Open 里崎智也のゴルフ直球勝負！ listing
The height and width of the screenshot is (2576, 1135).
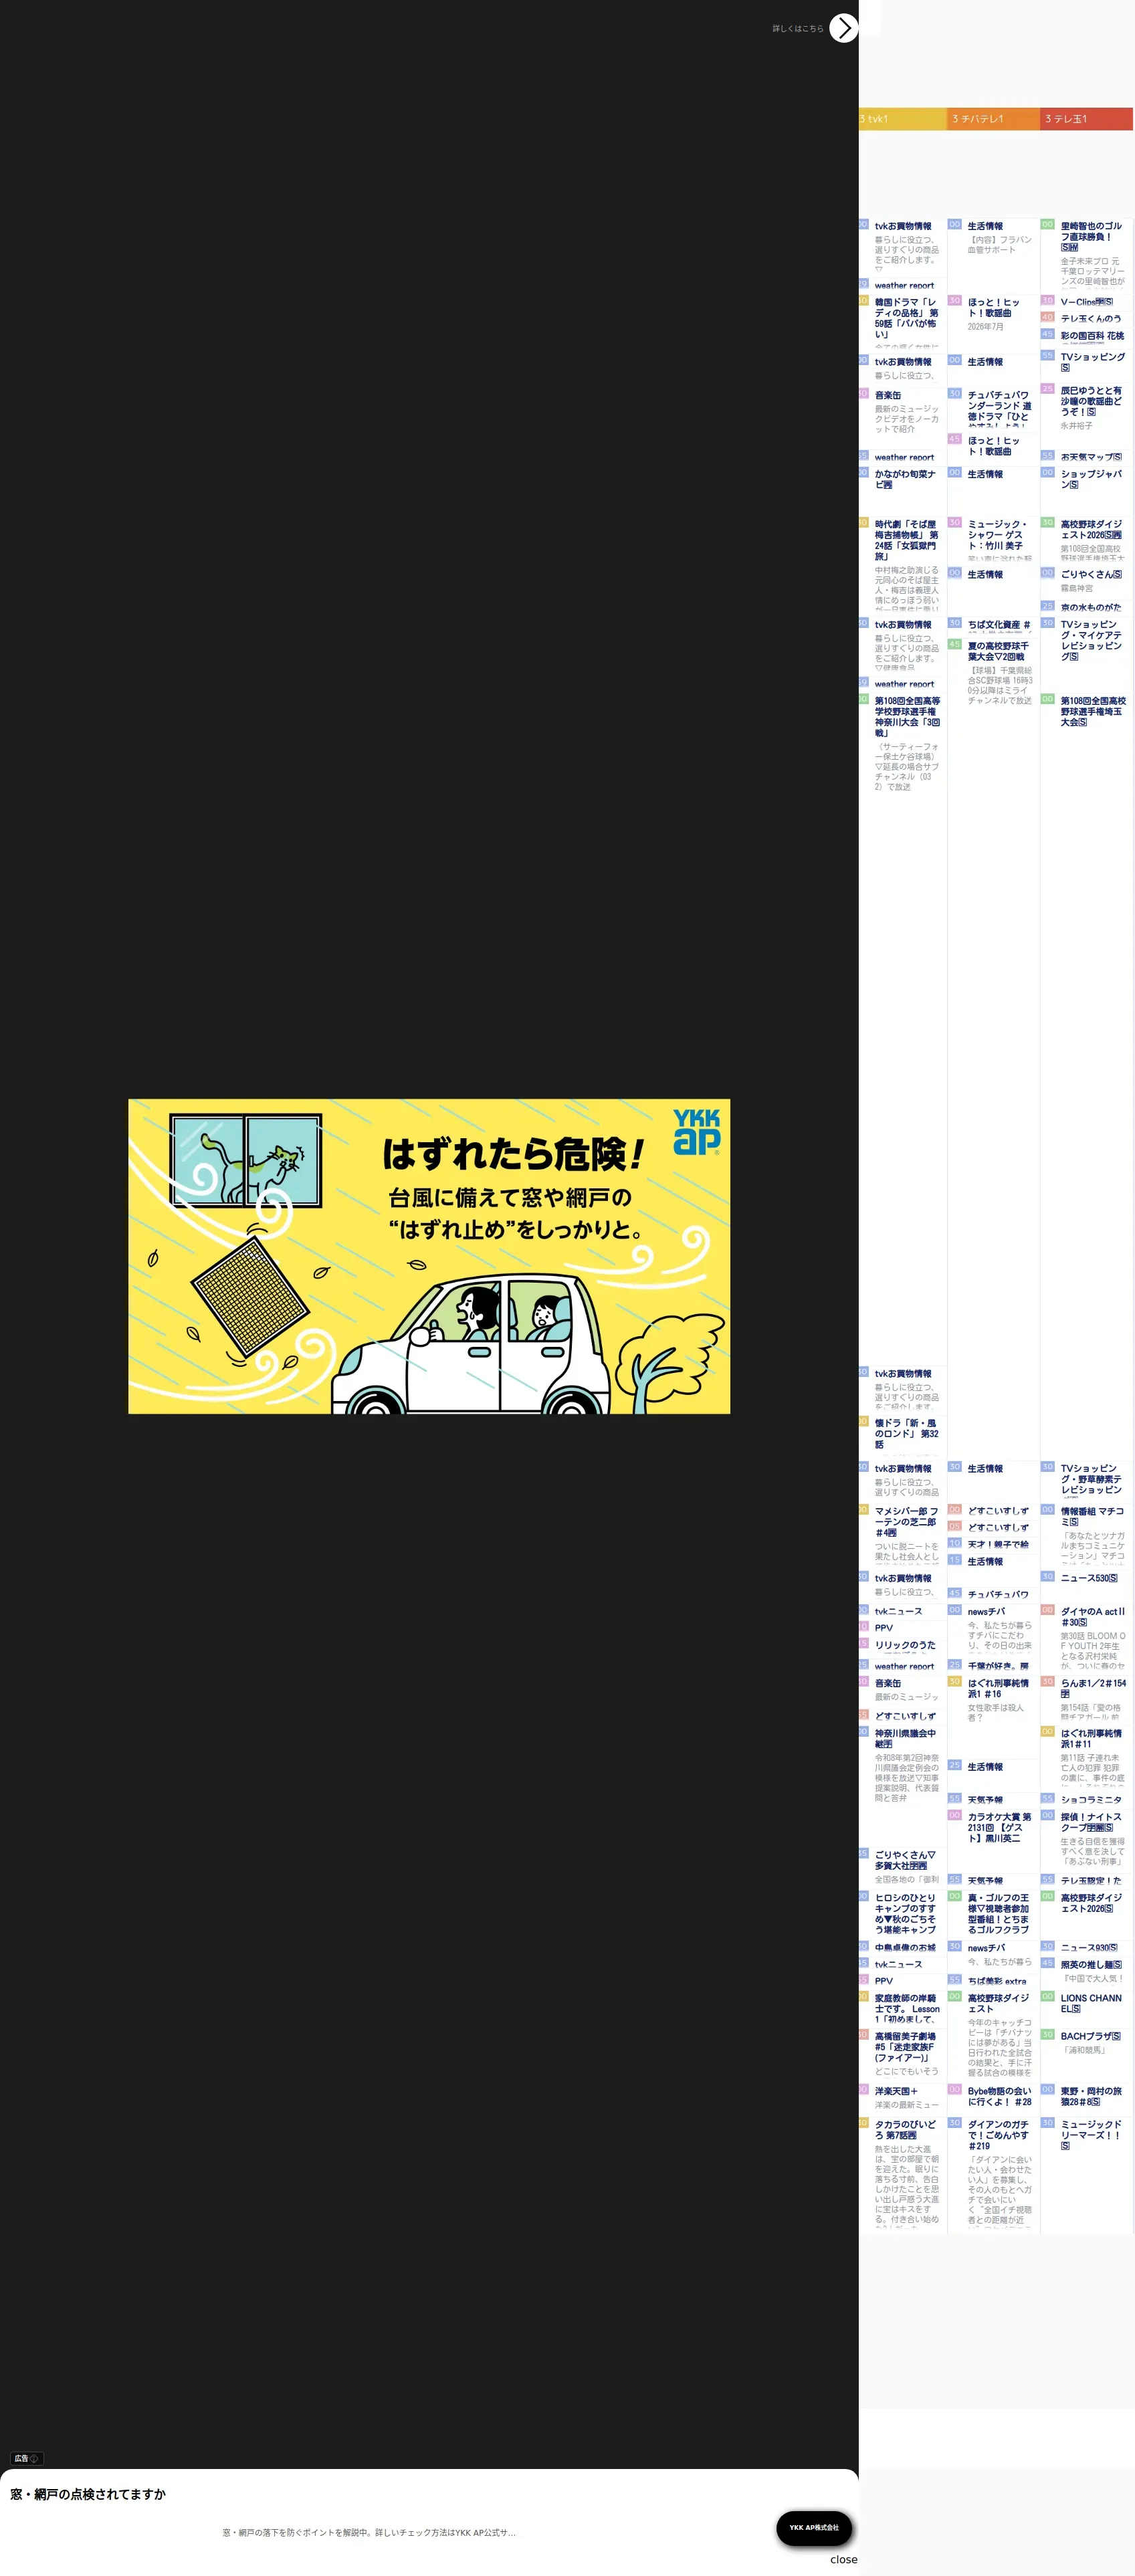pyautogui.click(x=1092, y=236)
